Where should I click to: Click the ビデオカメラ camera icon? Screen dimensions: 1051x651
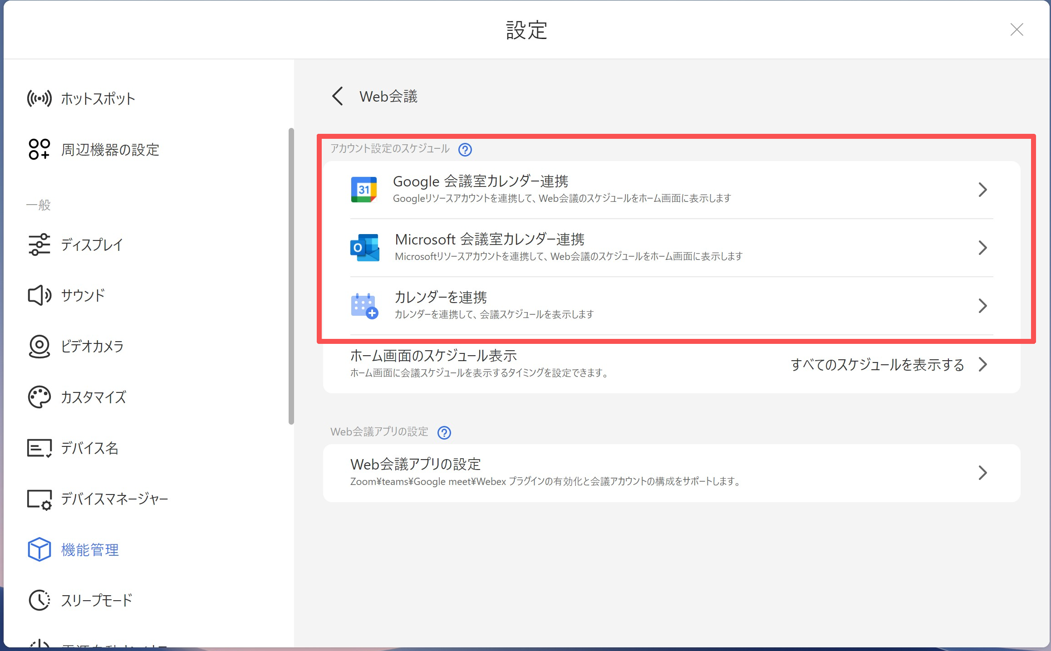[x=39, y=347]
